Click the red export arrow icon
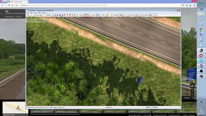The image size is (206, 116). tap(41, 15)
